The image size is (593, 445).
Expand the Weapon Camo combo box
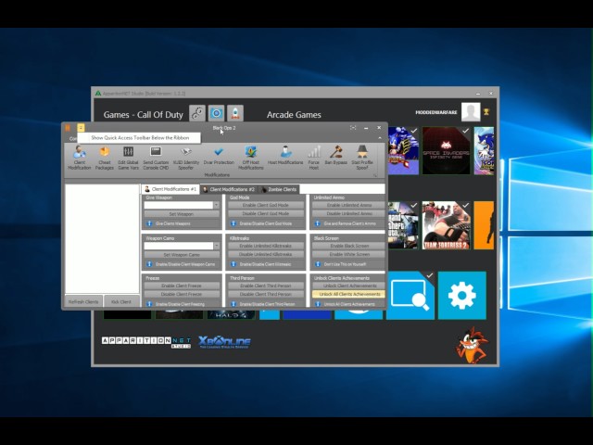coord(216,246)
